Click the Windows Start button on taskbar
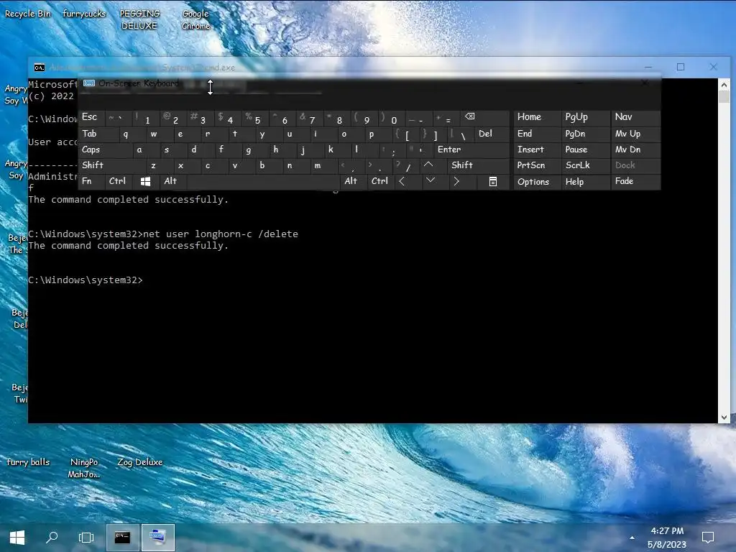Screen dimensions: 736x552 [17, 537]
